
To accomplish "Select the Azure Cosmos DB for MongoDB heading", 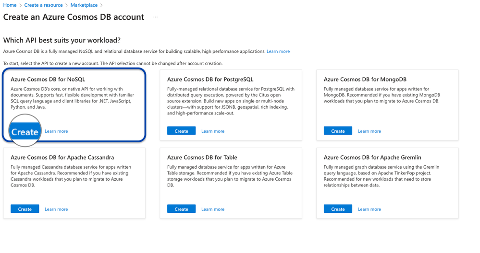I will pyautogui.click(x=365, y=80).
